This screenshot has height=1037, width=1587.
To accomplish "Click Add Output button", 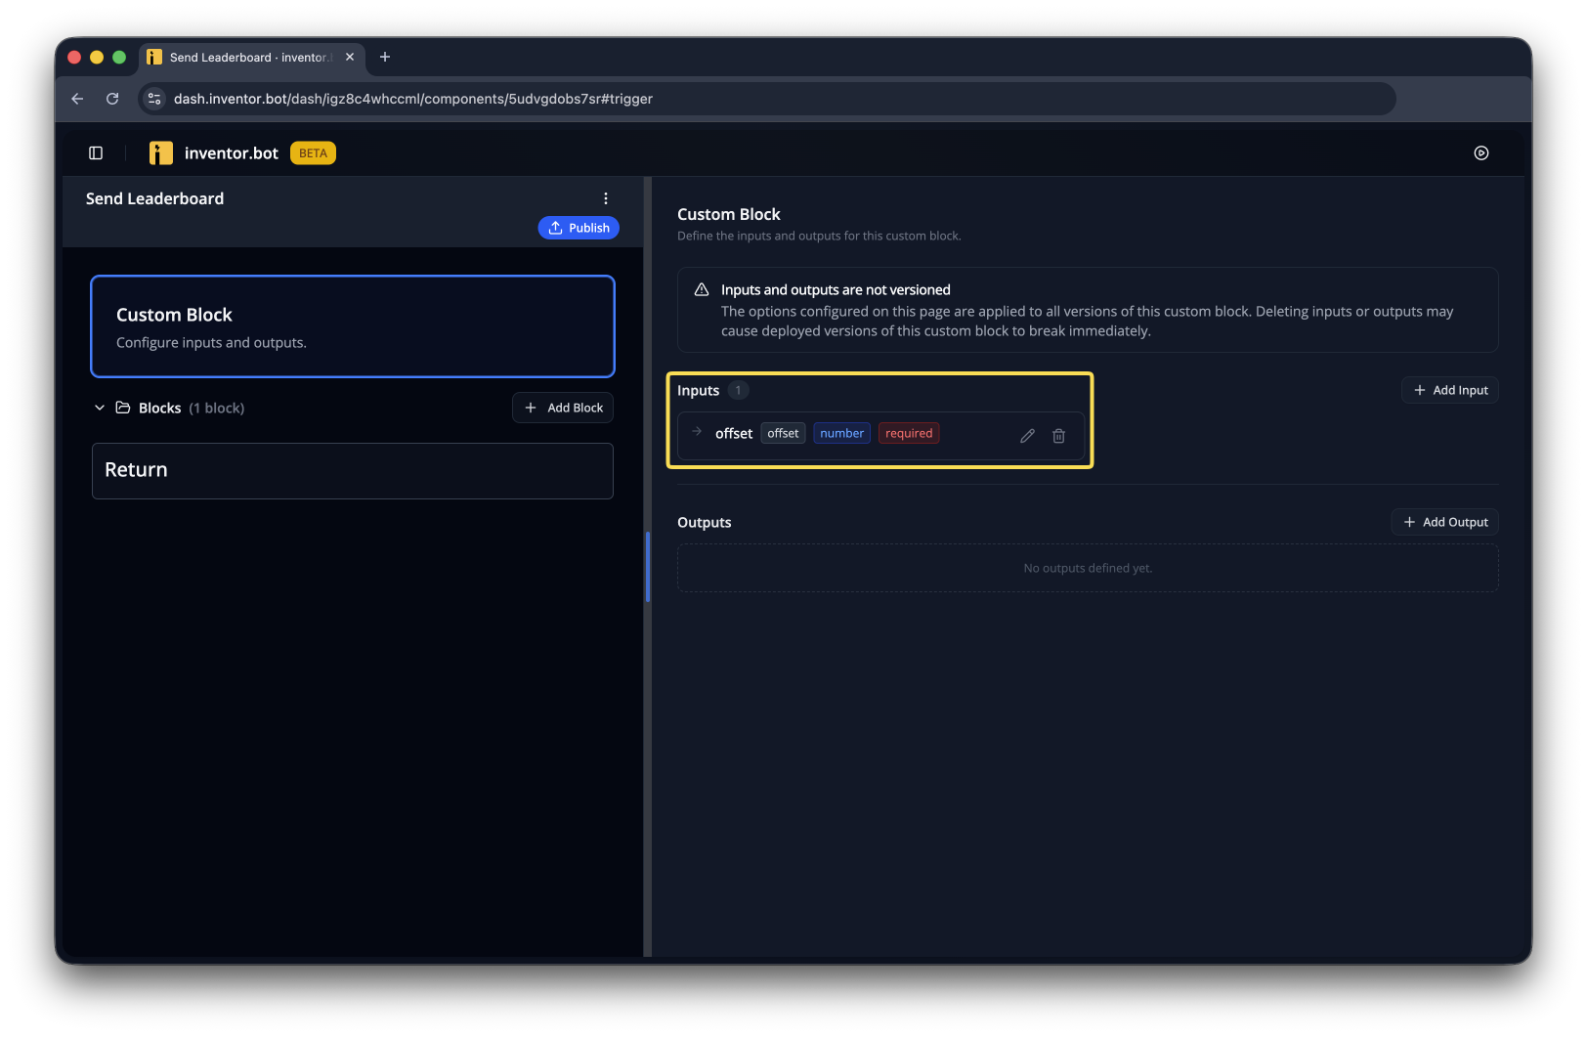I will [x=1445, y=522].
